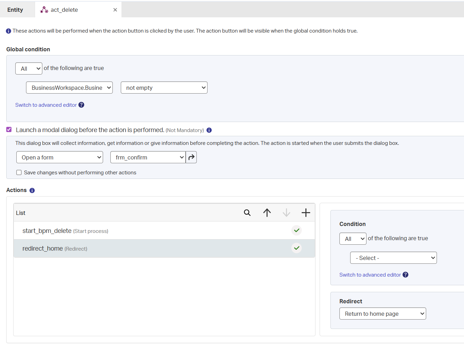Click the act_delete tab workflow icon

point(44,10)
